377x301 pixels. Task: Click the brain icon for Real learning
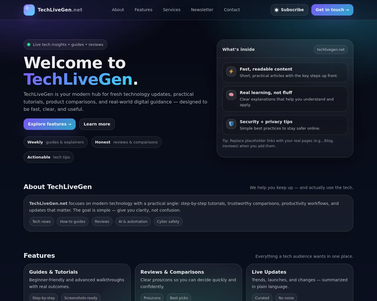point(231,95)
